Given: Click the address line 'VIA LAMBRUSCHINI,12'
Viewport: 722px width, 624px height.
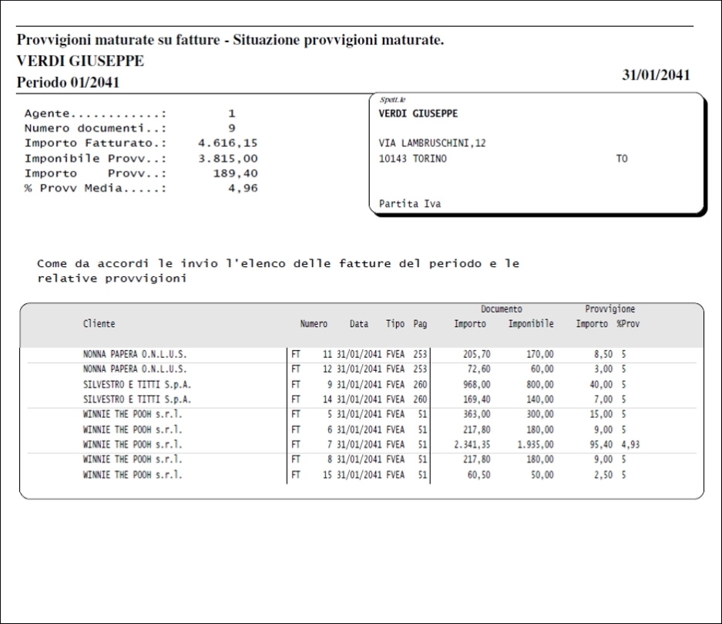Looking at the screenshot, I should [x=432, y=143].
